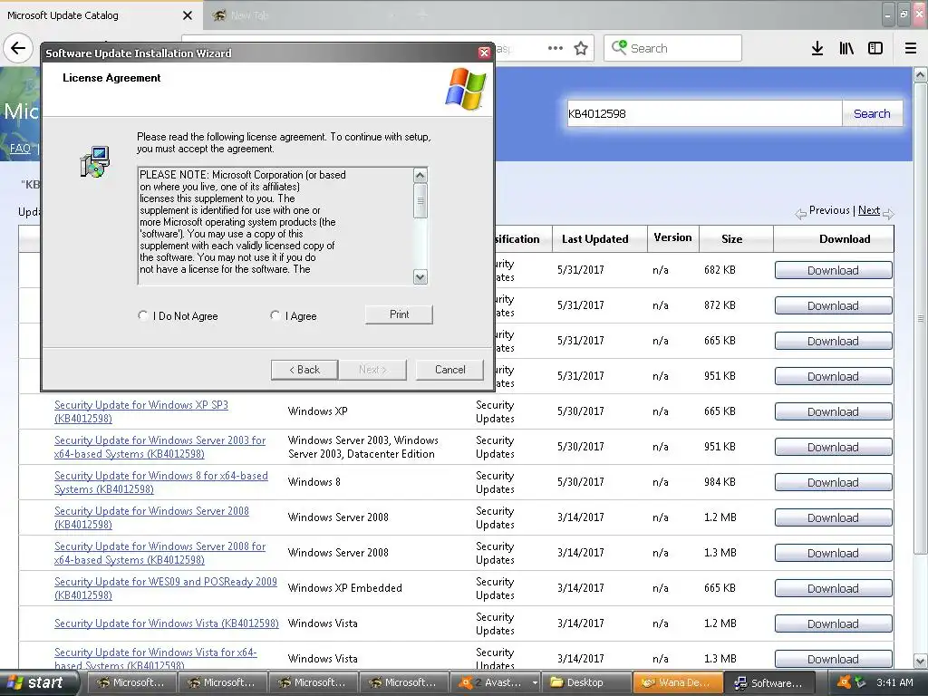
Task: Open the page actions three-dots menu
Action: (x=556, y=48)
